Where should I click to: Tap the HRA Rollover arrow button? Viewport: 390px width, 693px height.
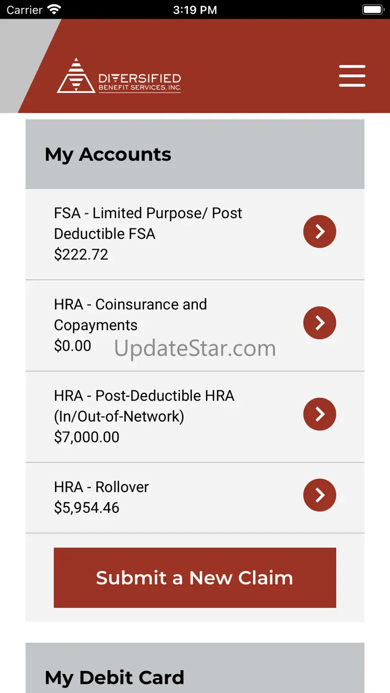click(319, 495)
